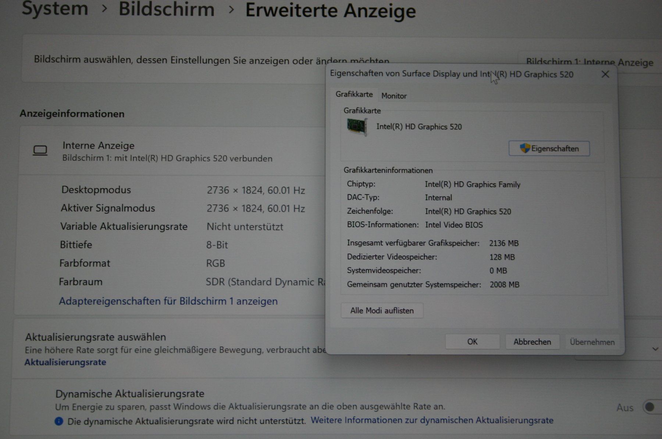Open the Bildschirm 1: Interne Anzeige dropdown
Viewport: 662px width, 439px height.
point(590,62)
